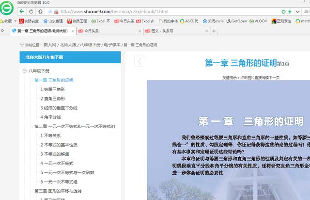
Task: Click the insecure site certificate icon
Action: point(56,12)
